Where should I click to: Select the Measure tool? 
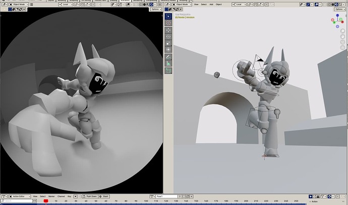pos(168,63)
